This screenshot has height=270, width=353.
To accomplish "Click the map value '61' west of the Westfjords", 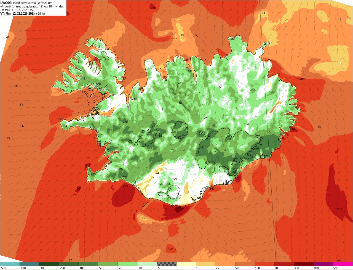I will coord(15,86).
